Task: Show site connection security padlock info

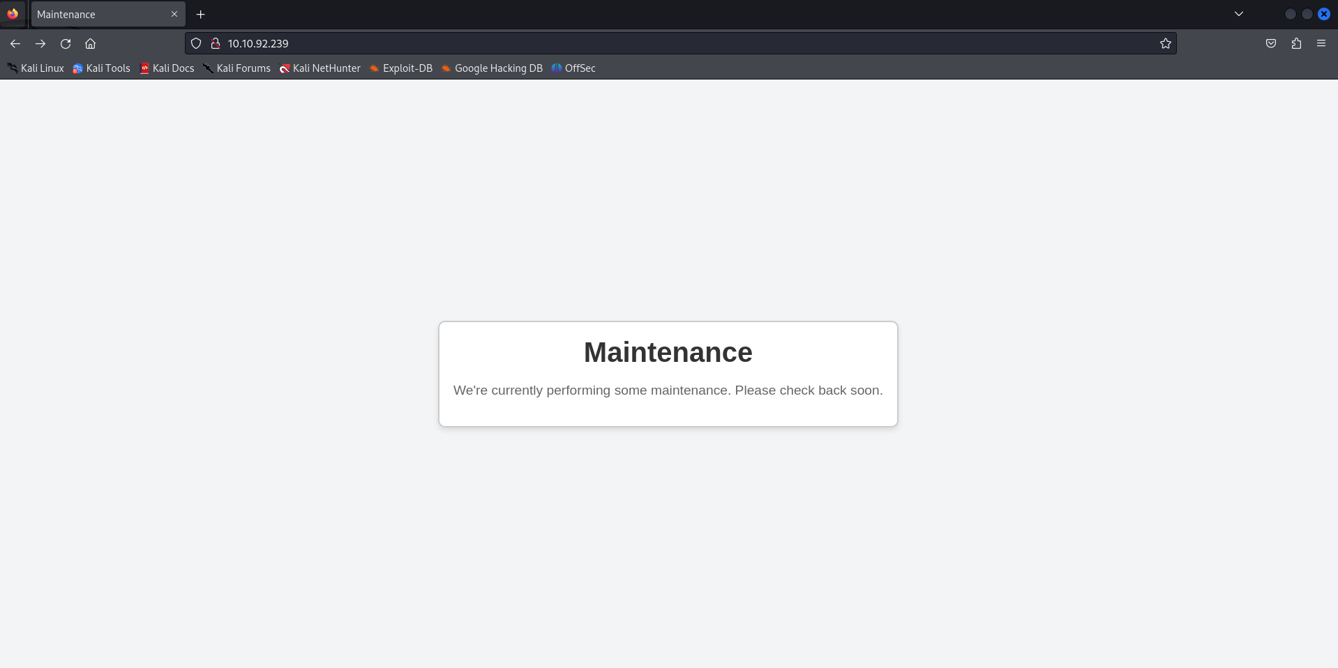Action: tap(216, 43)
